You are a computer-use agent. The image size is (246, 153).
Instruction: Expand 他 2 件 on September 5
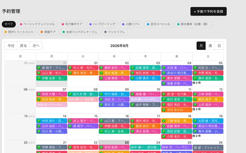pos(197,83)
